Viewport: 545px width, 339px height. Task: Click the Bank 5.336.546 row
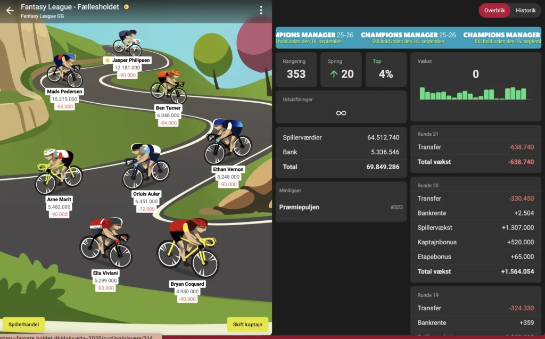coord(341,152)
